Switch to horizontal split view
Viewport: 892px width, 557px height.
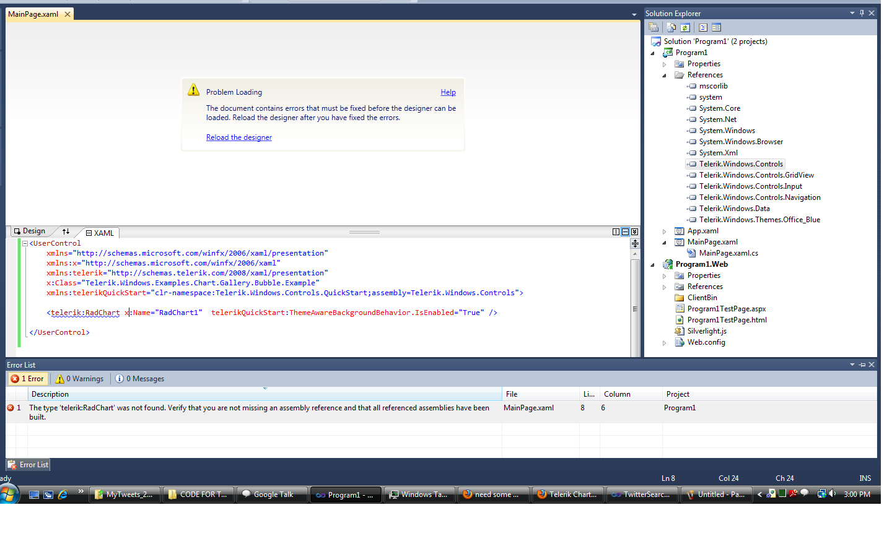pyautogui.click(x=625, y=232)
